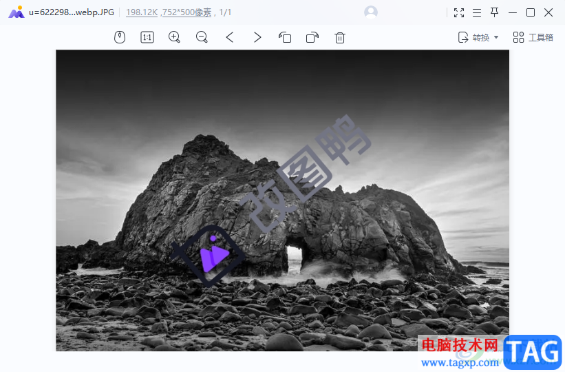Screen dimensions: 565x372
Task: Rotate the image counterclockwise
Action: 285,37
